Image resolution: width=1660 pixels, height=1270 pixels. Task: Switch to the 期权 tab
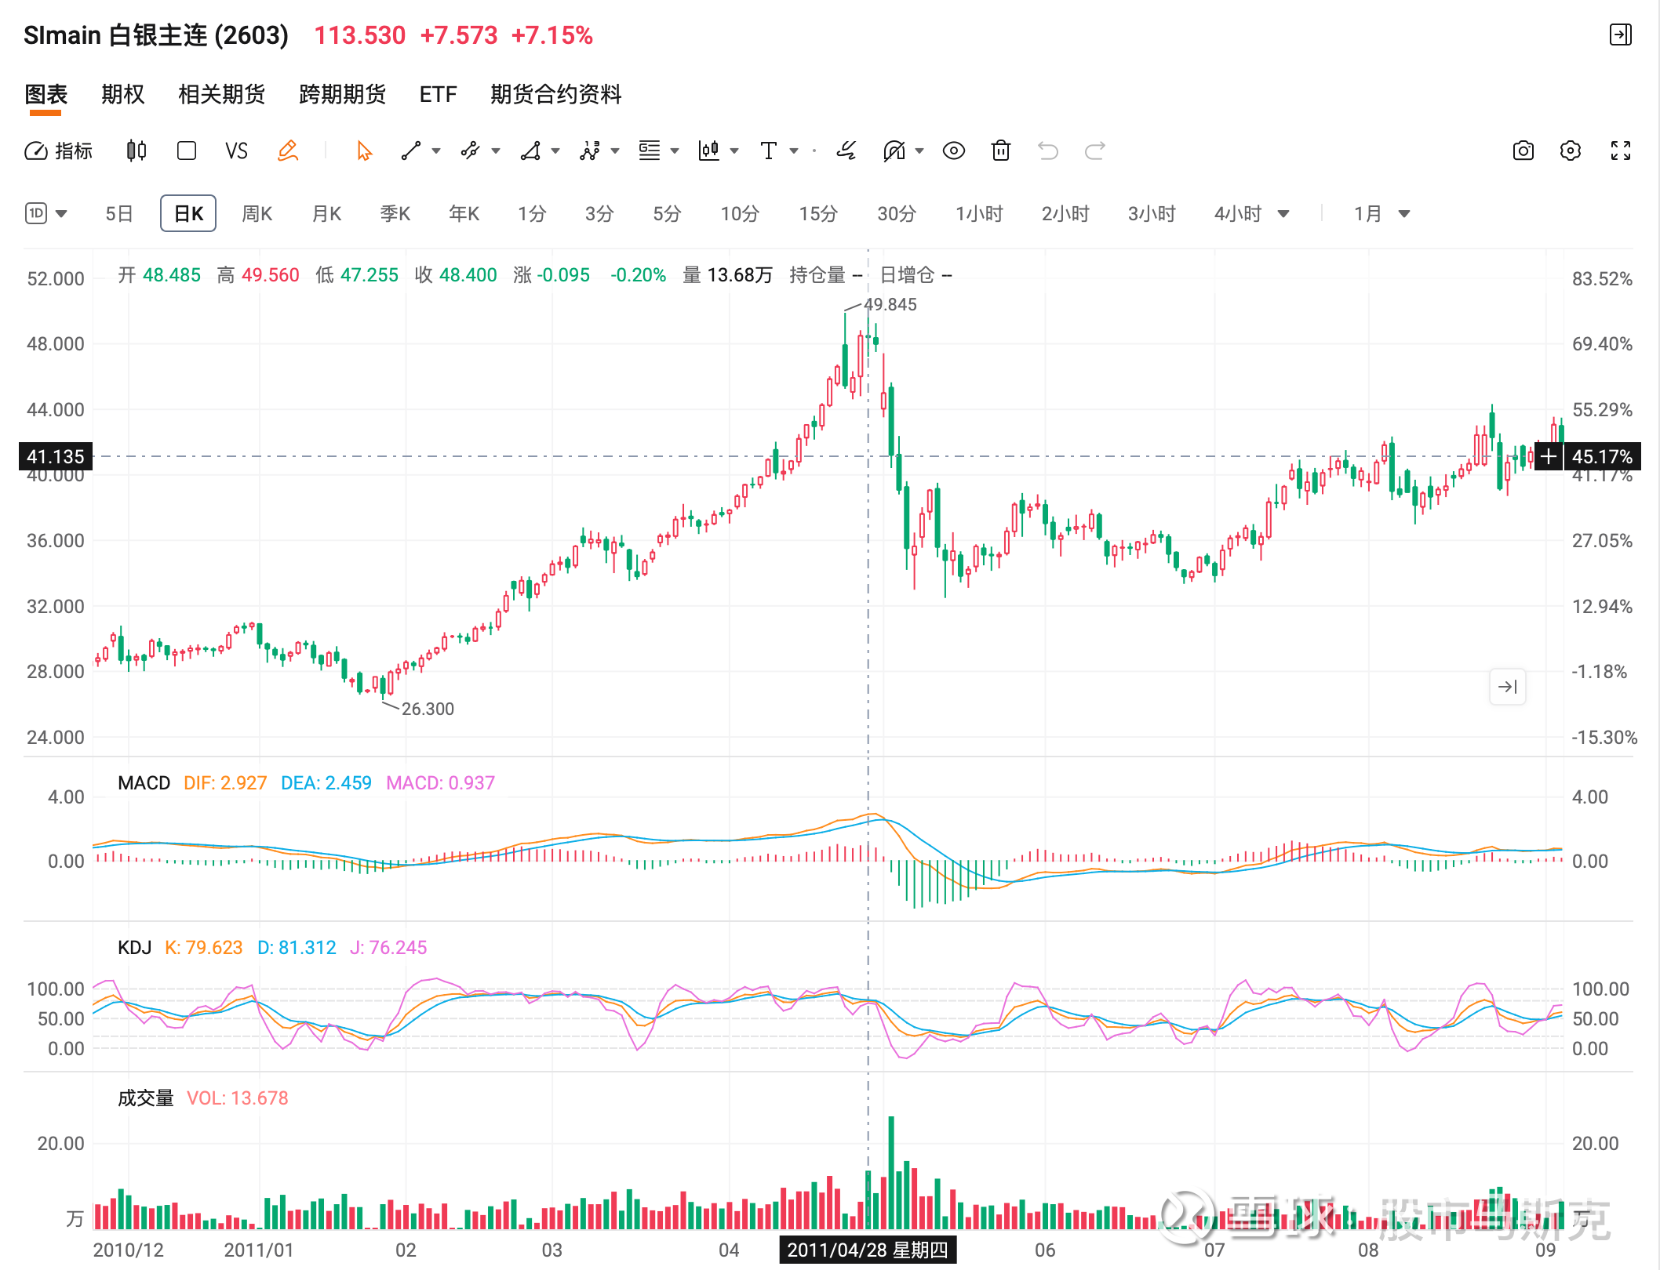(122, 95)
